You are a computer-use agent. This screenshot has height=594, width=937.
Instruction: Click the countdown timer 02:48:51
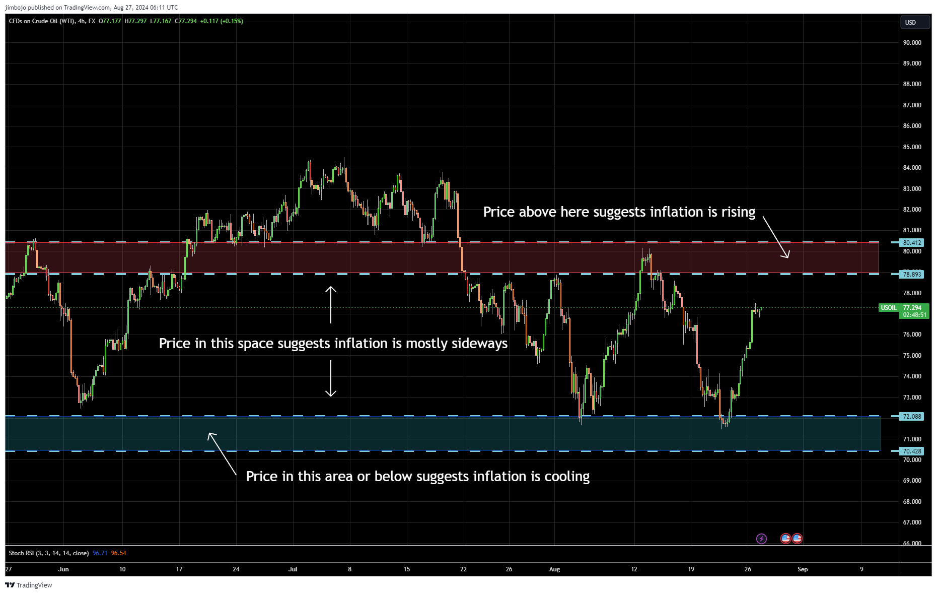pos(914,315)
